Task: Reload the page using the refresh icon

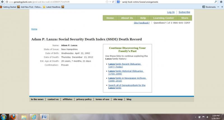Action: click(x=113, y=2)
